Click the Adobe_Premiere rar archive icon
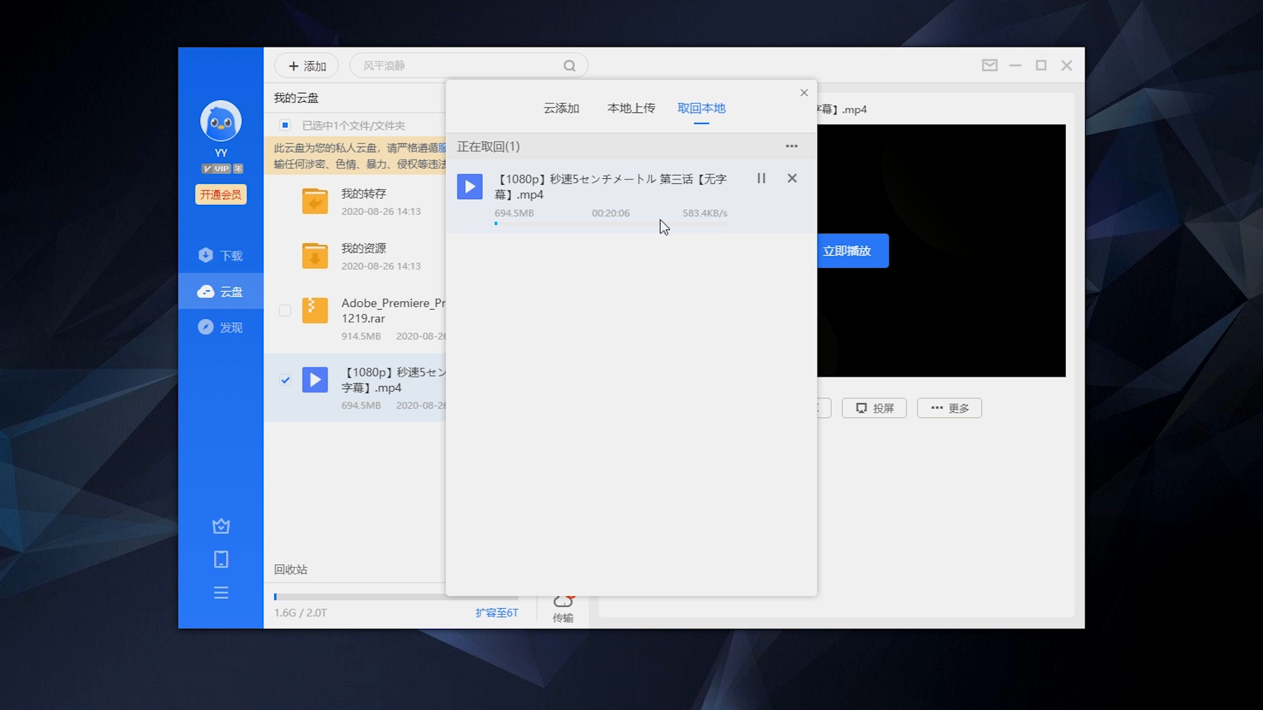1263x710 pixels. (315, 310)
